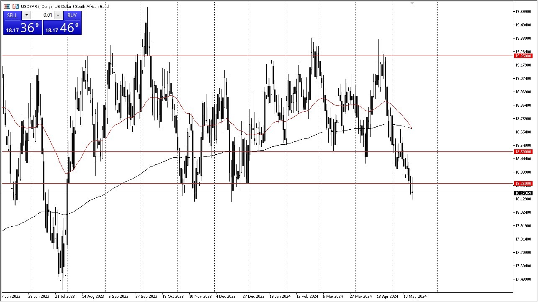538x302 pixels.
Task: Click the 10 Nov 2023 date label
Action: (x=200, y=297)
